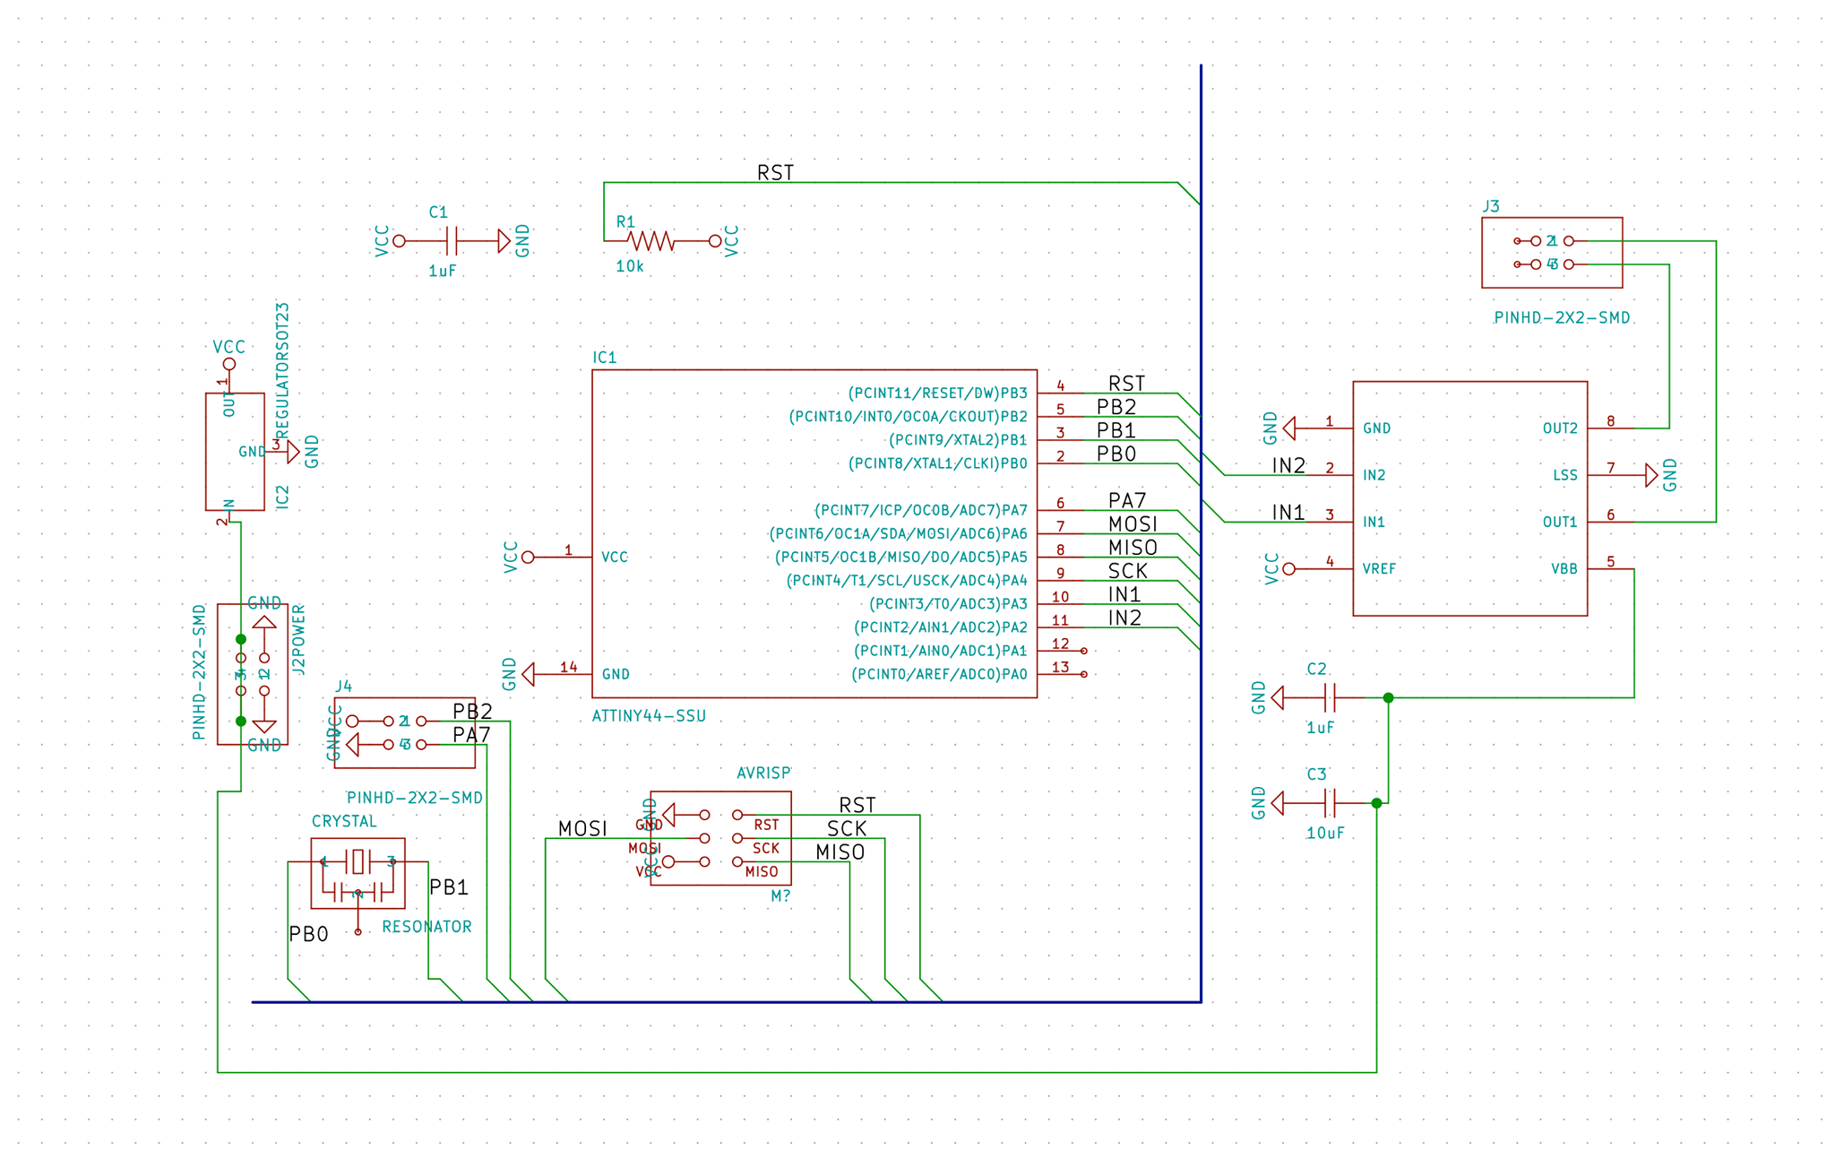Select the horizontal blue bus line at the bottom
This screenshot has width=1835, height=1150.
point(727,1001)
